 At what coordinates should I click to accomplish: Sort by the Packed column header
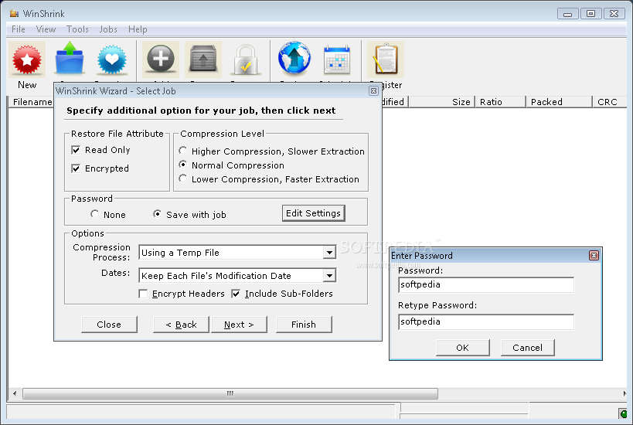coord(559,102)
